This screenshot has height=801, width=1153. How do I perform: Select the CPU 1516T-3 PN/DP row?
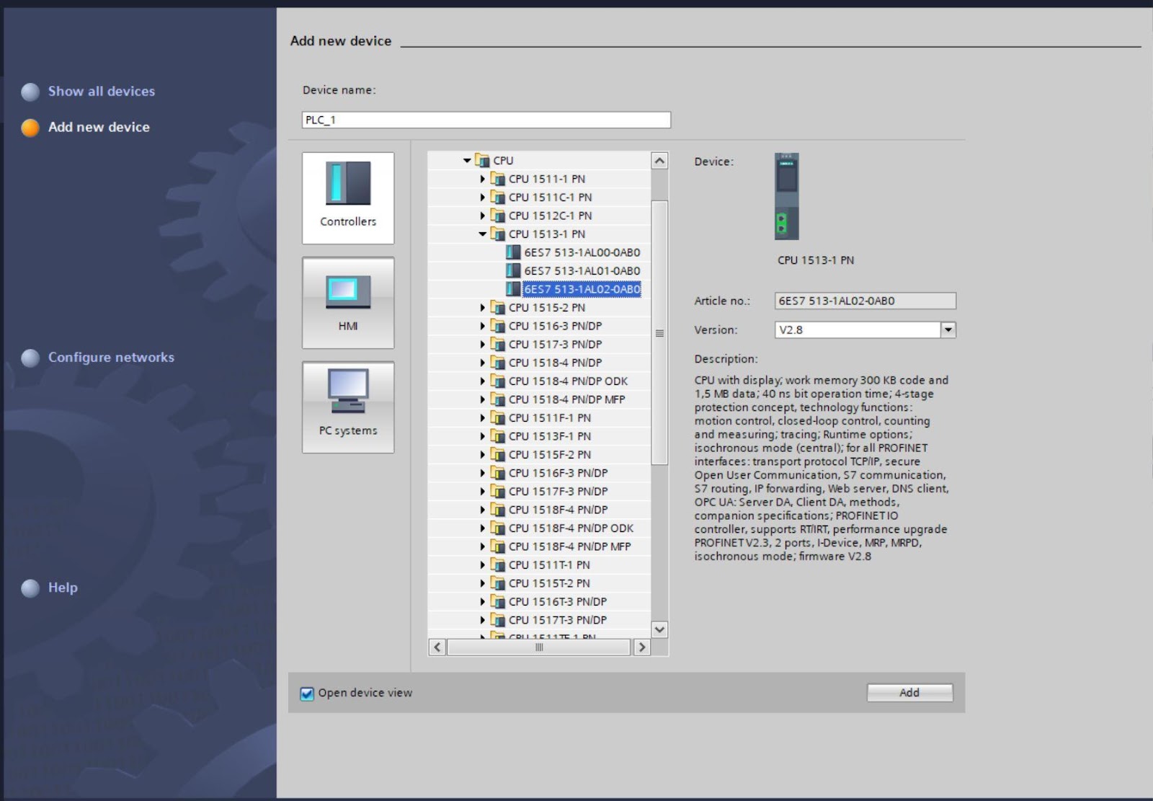pyautogui.click(x=539, y=602)
